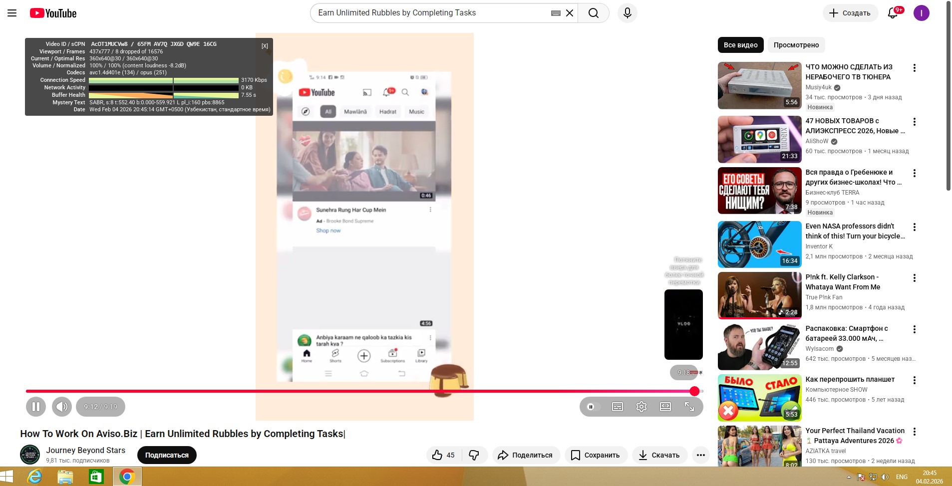Screen dimensions: 952x486
Task: Click the search text field
Action: pyautogui.click(x=432, y=13)
